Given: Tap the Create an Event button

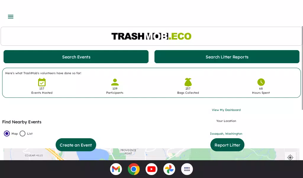Looking at the screenshot, I should click(x=76, y=145).
